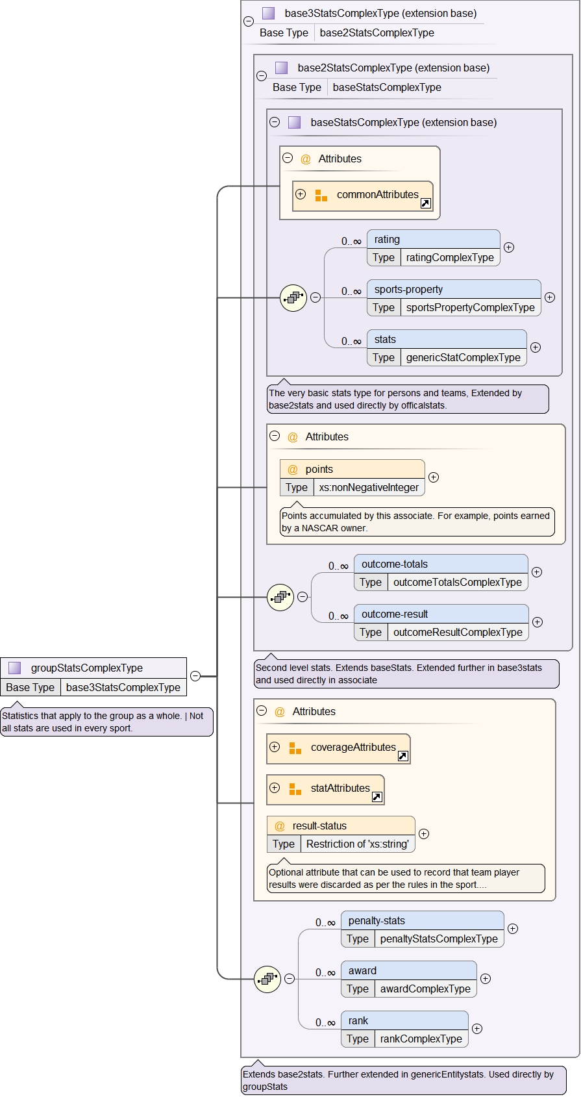
Task: Click the sequence icon beside penalty-stats group
Action: pos(267,979)
